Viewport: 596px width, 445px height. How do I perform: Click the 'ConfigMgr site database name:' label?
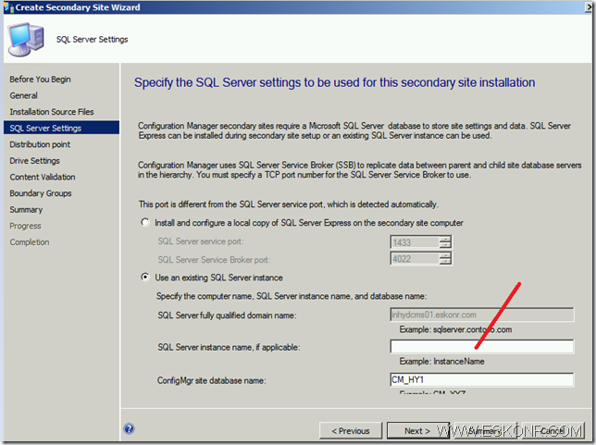pyautogui.click(x=212, y=380)
